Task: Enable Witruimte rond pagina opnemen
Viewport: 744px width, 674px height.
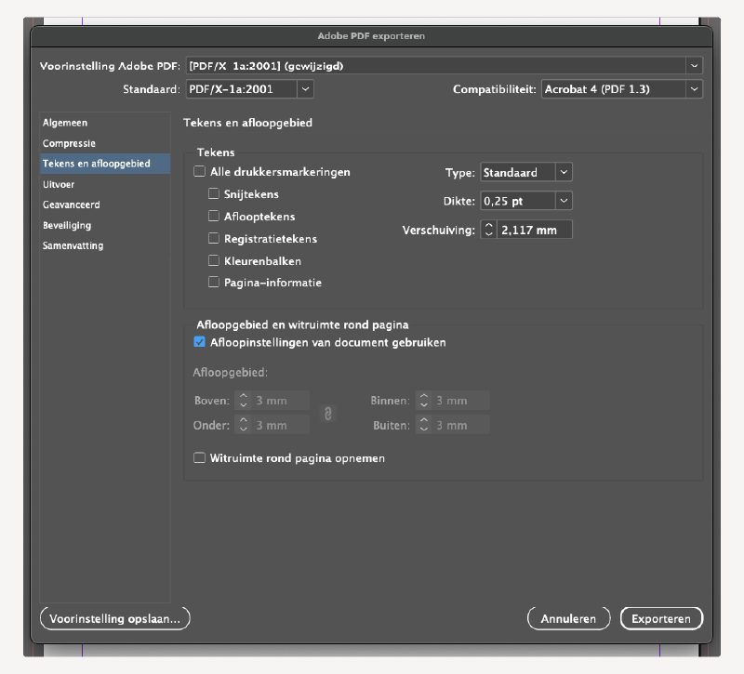Action: coord(200,457)
